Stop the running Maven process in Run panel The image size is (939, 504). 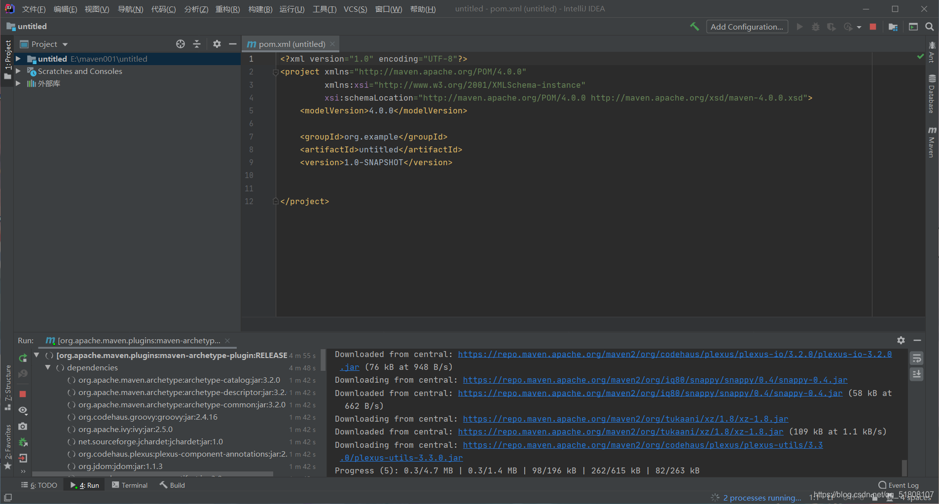(23, 394)
